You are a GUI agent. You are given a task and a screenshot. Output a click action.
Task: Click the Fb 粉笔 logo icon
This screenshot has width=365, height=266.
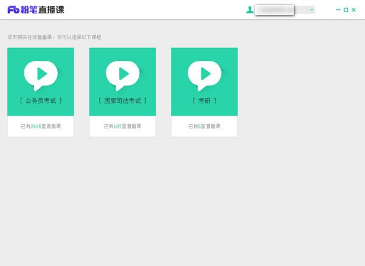(x=13, y=10)
